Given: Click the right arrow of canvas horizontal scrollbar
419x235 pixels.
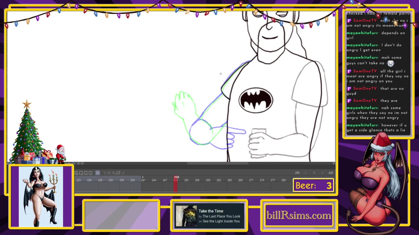Looking at the screenshot, I should tap(333, 163).
